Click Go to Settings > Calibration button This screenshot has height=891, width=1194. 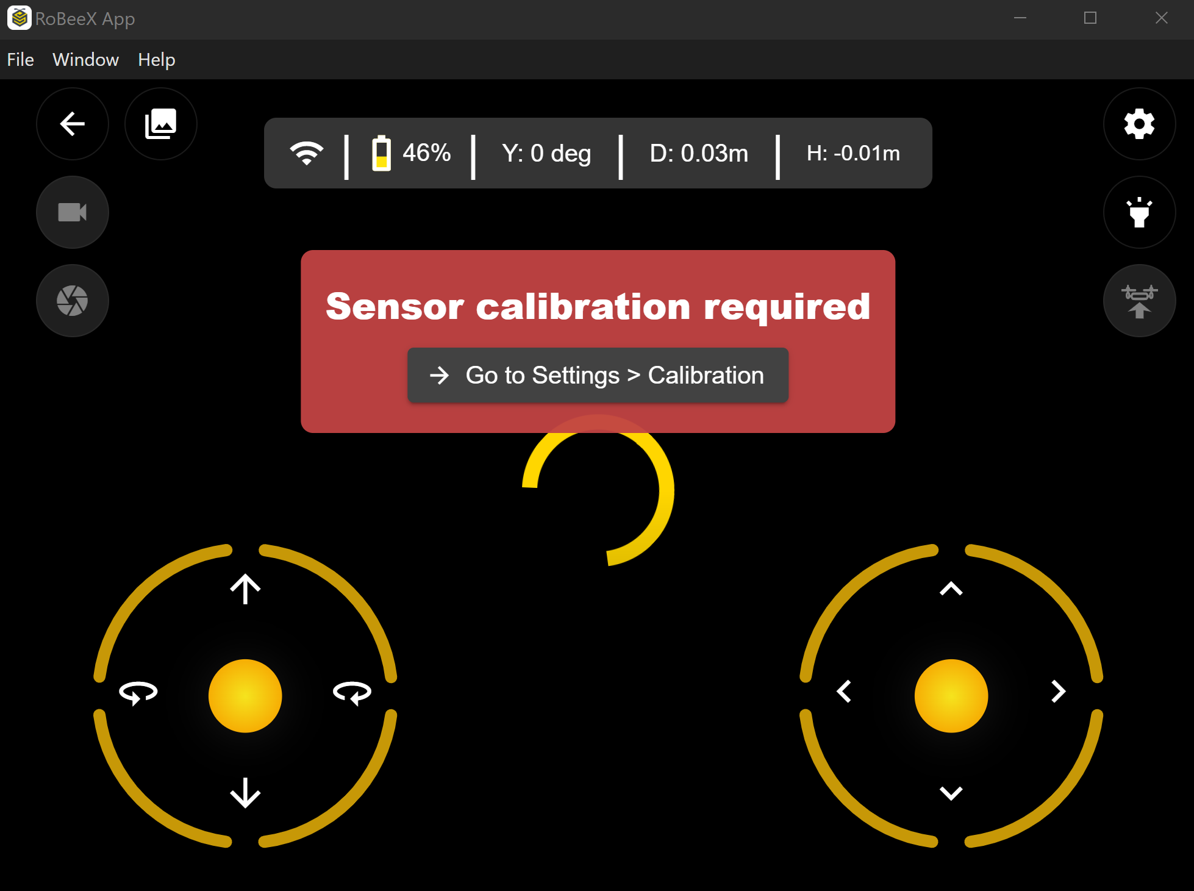tap(598, 375)
